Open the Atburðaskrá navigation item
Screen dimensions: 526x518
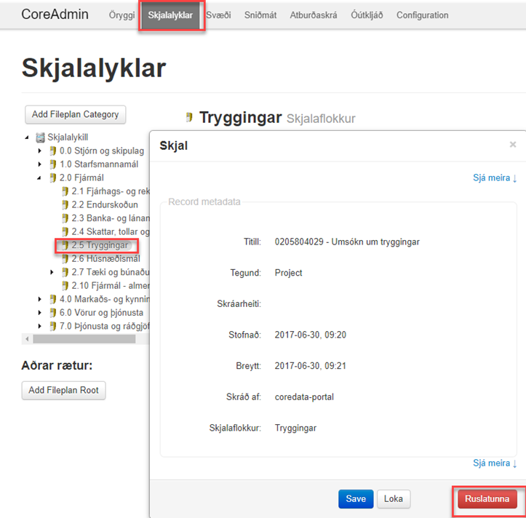313,15
